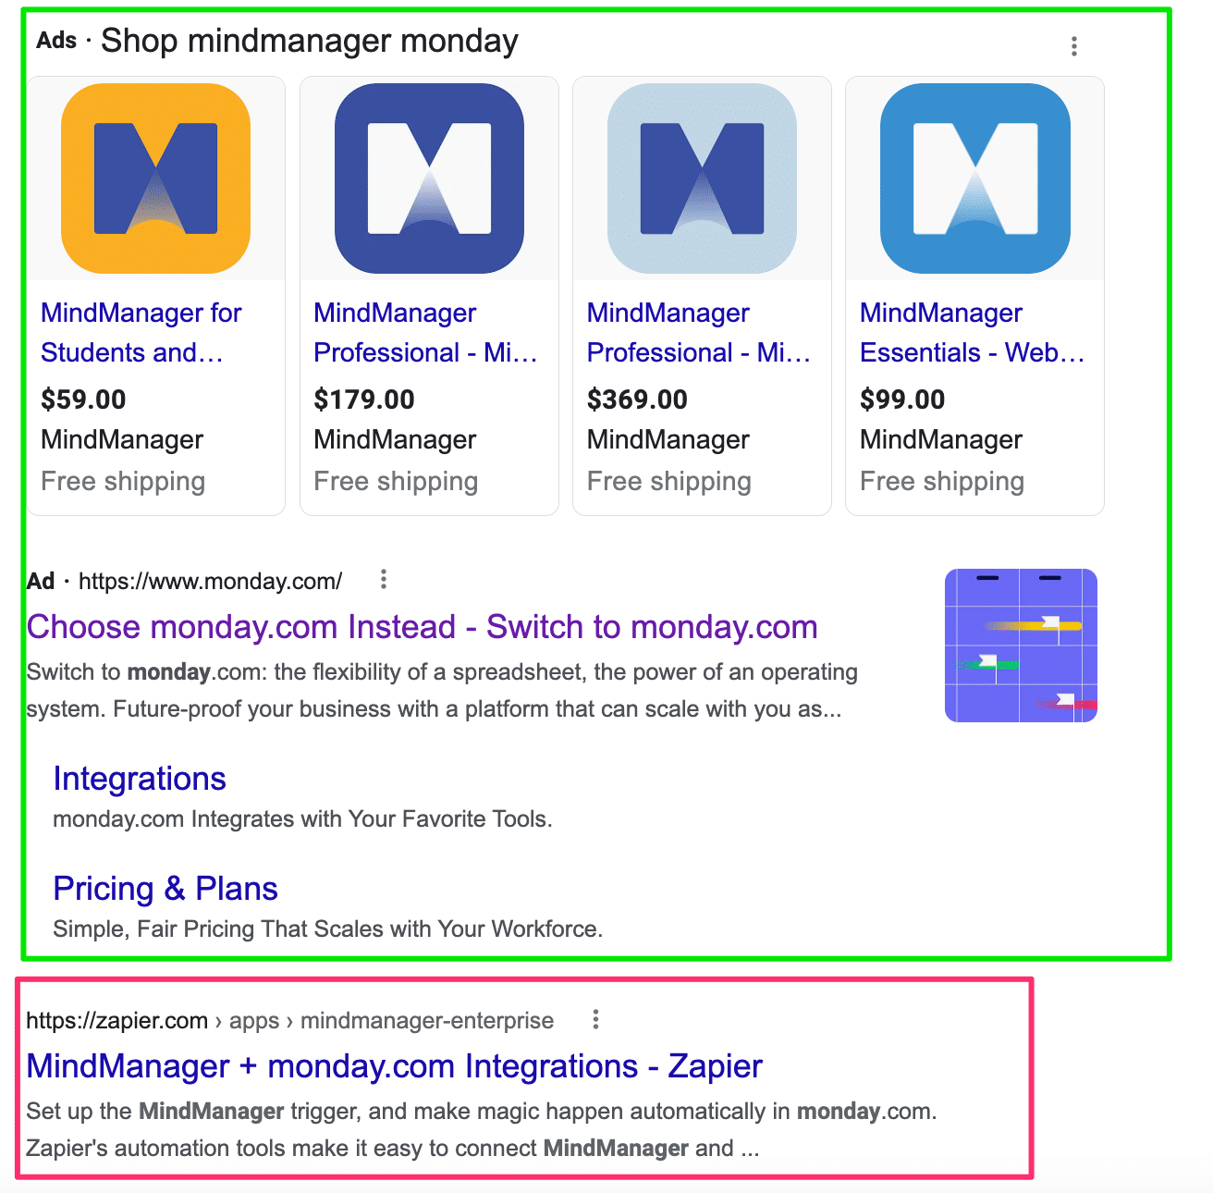Click the Shop mindmanager monday heading
The height and width of the screenshot is (1193, 1213).
click(310, 42)
